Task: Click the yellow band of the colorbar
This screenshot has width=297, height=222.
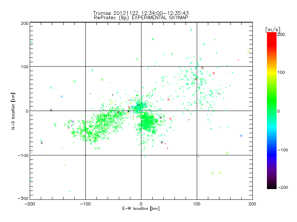Action: pos(272,72)
